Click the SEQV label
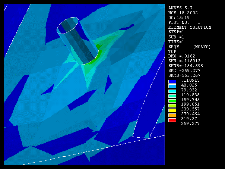The image size is (225, 169). [174, 47]
